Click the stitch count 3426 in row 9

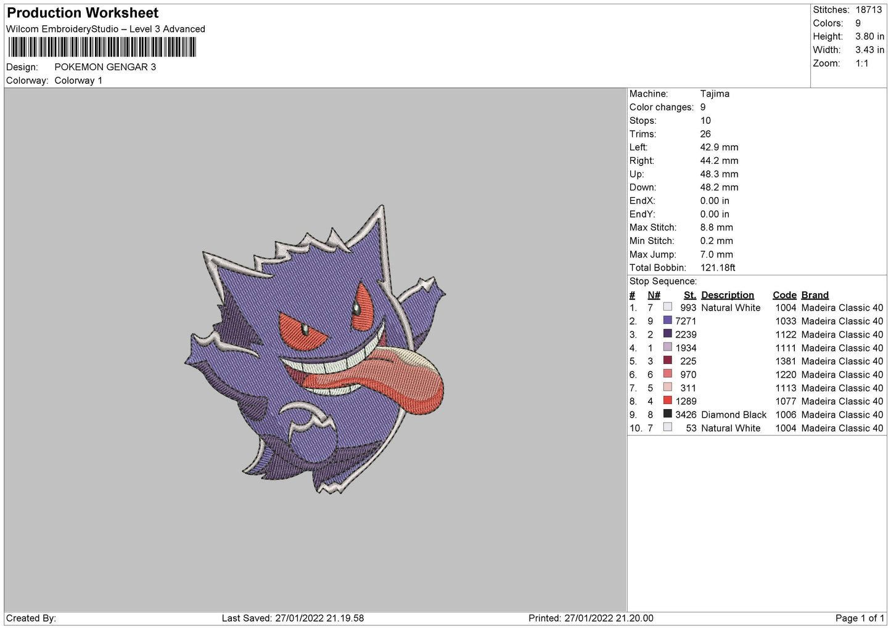686,415
